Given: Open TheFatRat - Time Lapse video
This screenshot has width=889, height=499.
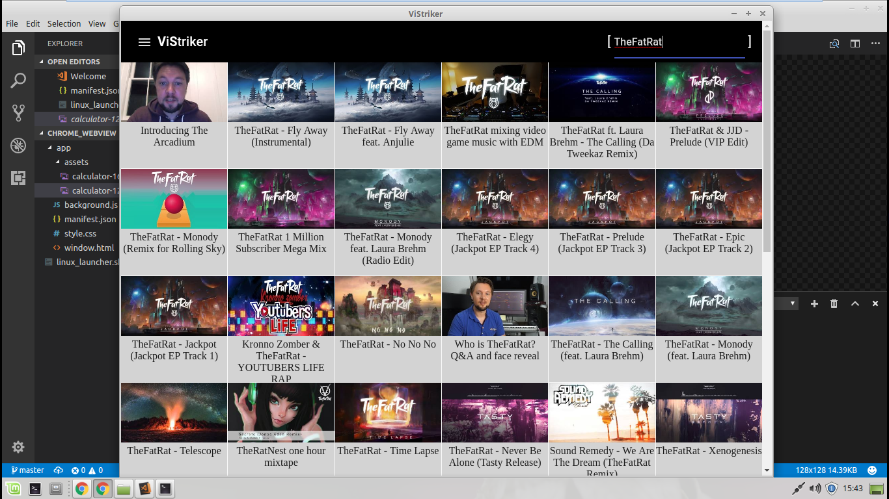Looking at the screenshot, I should 388,413.
